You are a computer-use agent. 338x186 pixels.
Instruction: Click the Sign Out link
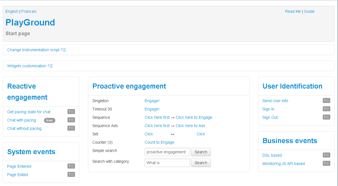click(x=270, y=117)
